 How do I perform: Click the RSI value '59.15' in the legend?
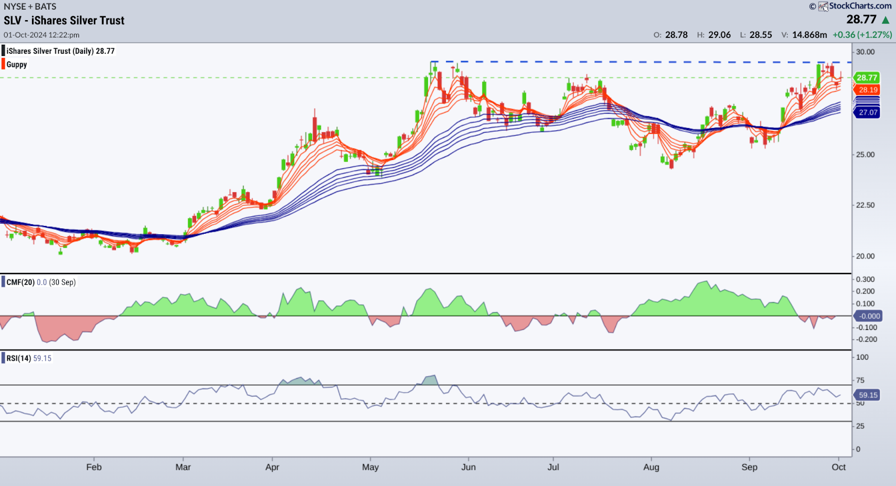(x=43, y=358)
